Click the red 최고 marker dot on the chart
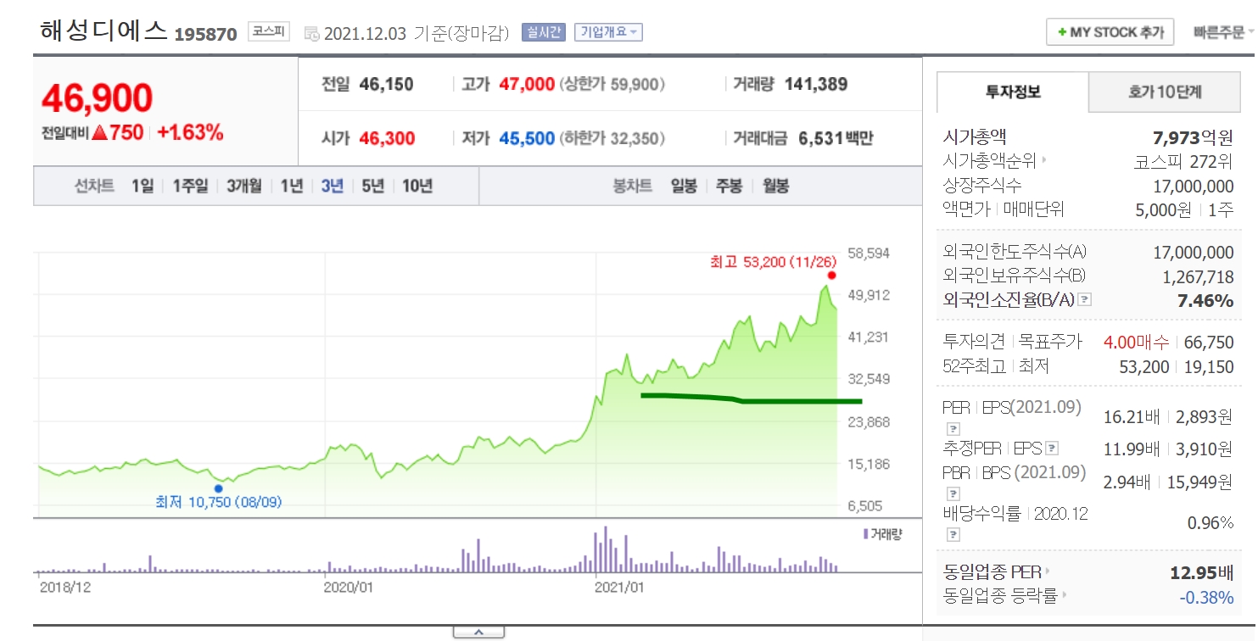The width and height of the screenshot is (1258, 641). pyautogui.click(x=831, y=276)
